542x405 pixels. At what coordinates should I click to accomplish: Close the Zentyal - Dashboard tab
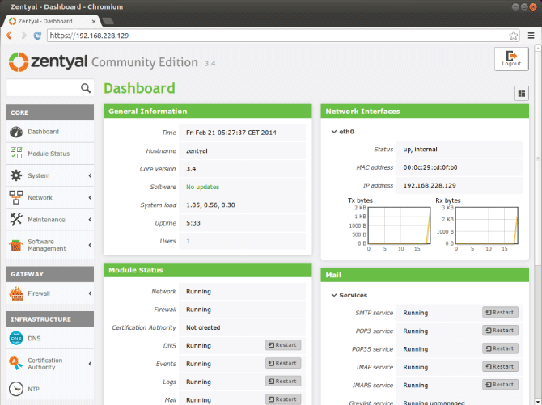(94, 22)
